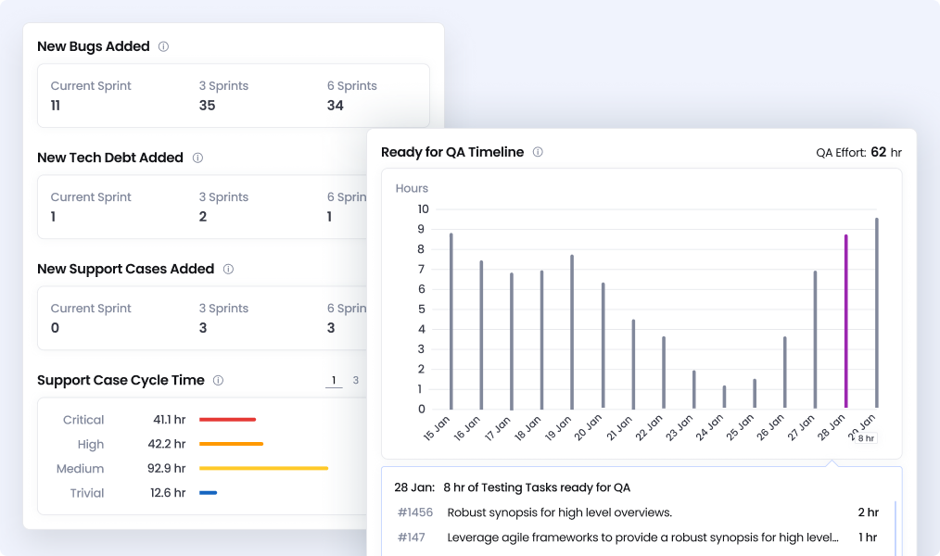
Task: Click the tallest bar at 29 Jan
Action: pyautogui.click(x=876, y=313)
